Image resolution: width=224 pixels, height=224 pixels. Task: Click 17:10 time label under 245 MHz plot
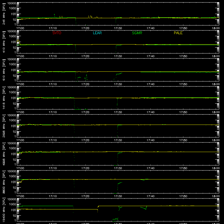[x=53, y=28]
